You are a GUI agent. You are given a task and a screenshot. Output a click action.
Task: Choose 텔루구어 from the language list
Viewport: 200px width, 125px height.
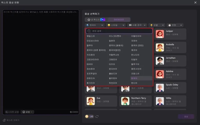[135, 64]
